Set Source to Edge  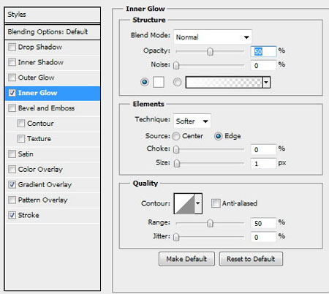point(218,136)
